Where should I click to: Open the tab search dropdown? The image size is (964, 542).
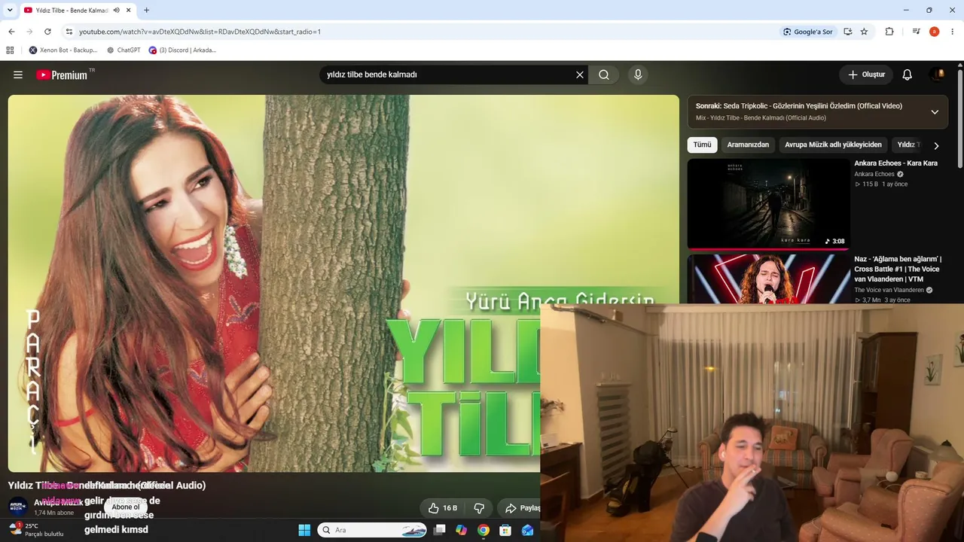(x=10, y=10)
